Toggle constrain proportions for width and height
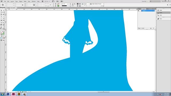Image resolution: width=171 pixels, height=96 pixels. [22, 5]
